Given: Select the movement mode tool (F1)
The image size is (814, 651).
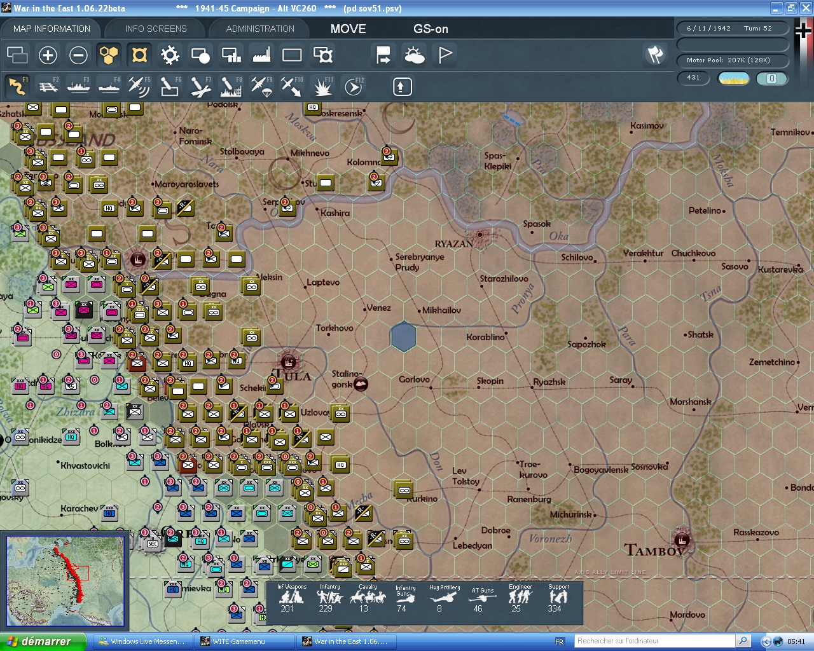Looking at the screenshot, I should pyautogui.click(x=17, y=86).
